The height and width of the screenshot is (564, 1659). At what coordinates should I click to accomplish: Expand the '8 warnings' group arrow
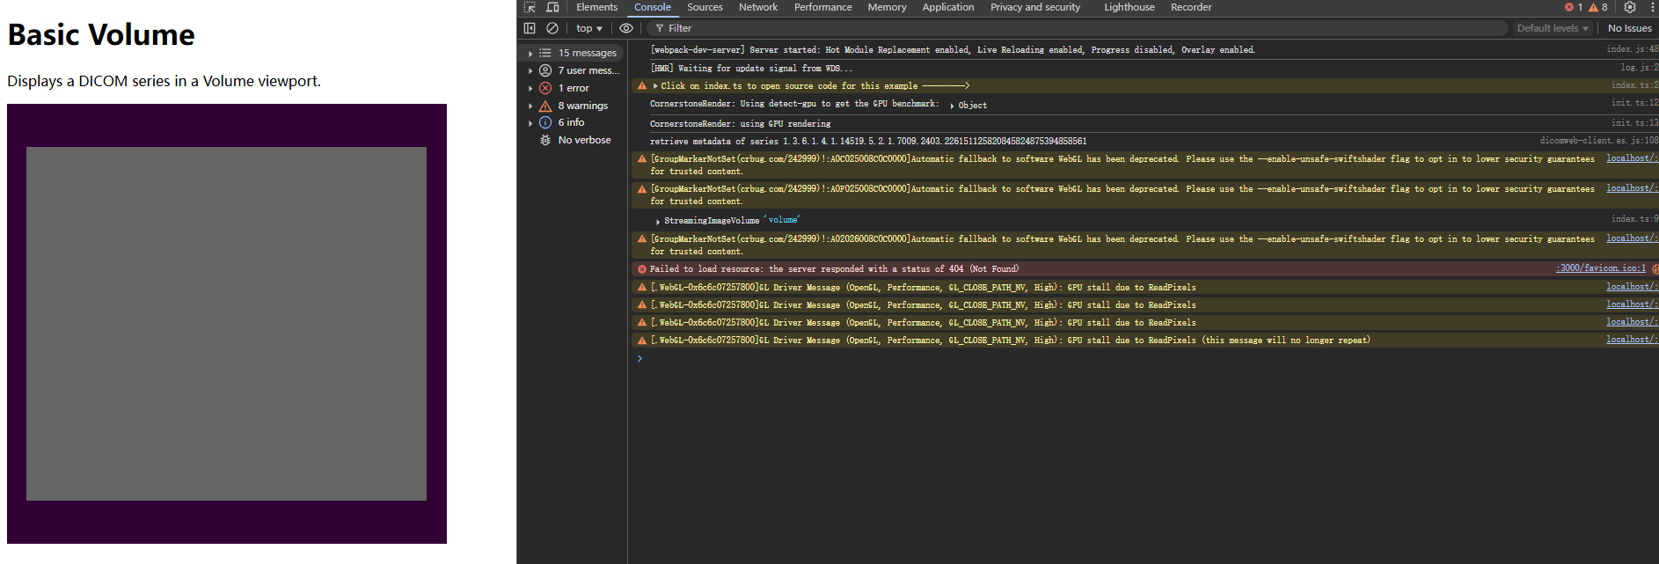tap(530, 106)
